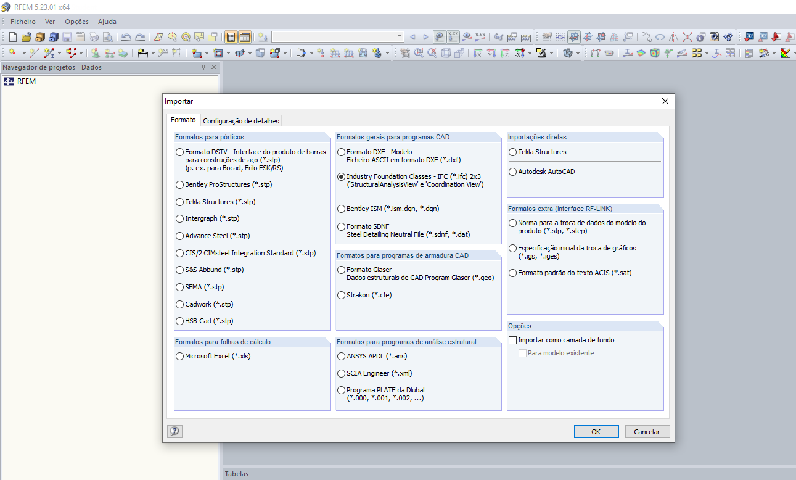This screenshot has height=480, width=796.
Task: Cancel the Importar dialog
Action: coord(647,431)
